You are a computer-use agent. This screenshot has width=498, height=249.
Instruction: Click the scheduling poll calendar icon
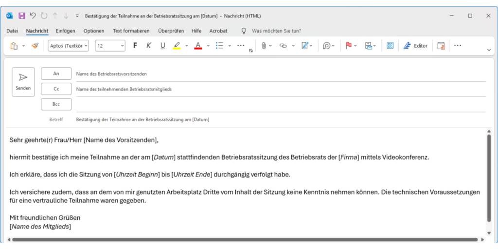click(441, 46)
